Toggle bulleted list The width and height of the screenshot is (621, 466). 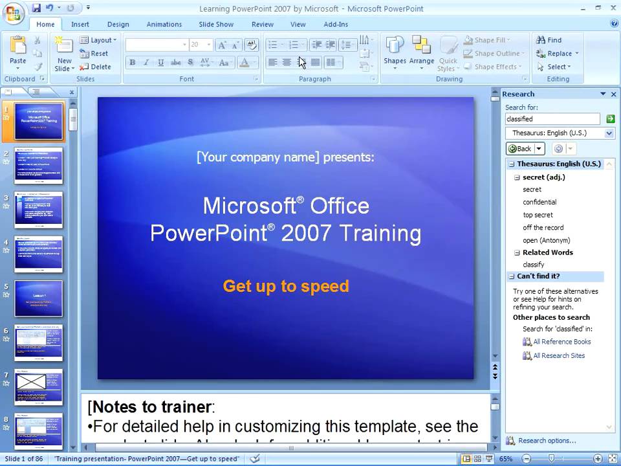[x=273, y=45]
